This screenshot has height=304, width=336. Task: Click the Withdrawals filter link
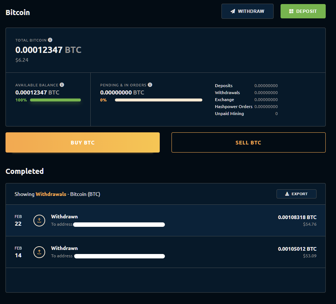(x=51, y=194)
